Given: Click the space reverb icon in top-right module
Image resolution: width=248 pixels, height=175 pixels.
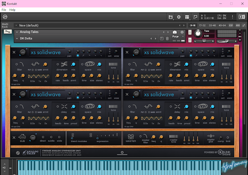Looking at the screenshot, I should point(203,64).
